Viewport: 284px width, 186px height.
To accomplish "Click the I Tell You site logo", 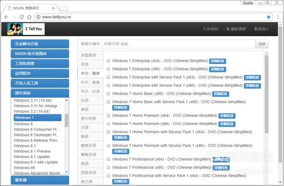I will point(26,29).
